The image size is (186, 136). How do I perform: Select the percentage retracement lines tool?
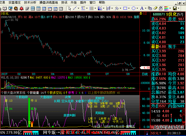click(x=83, y=8)
